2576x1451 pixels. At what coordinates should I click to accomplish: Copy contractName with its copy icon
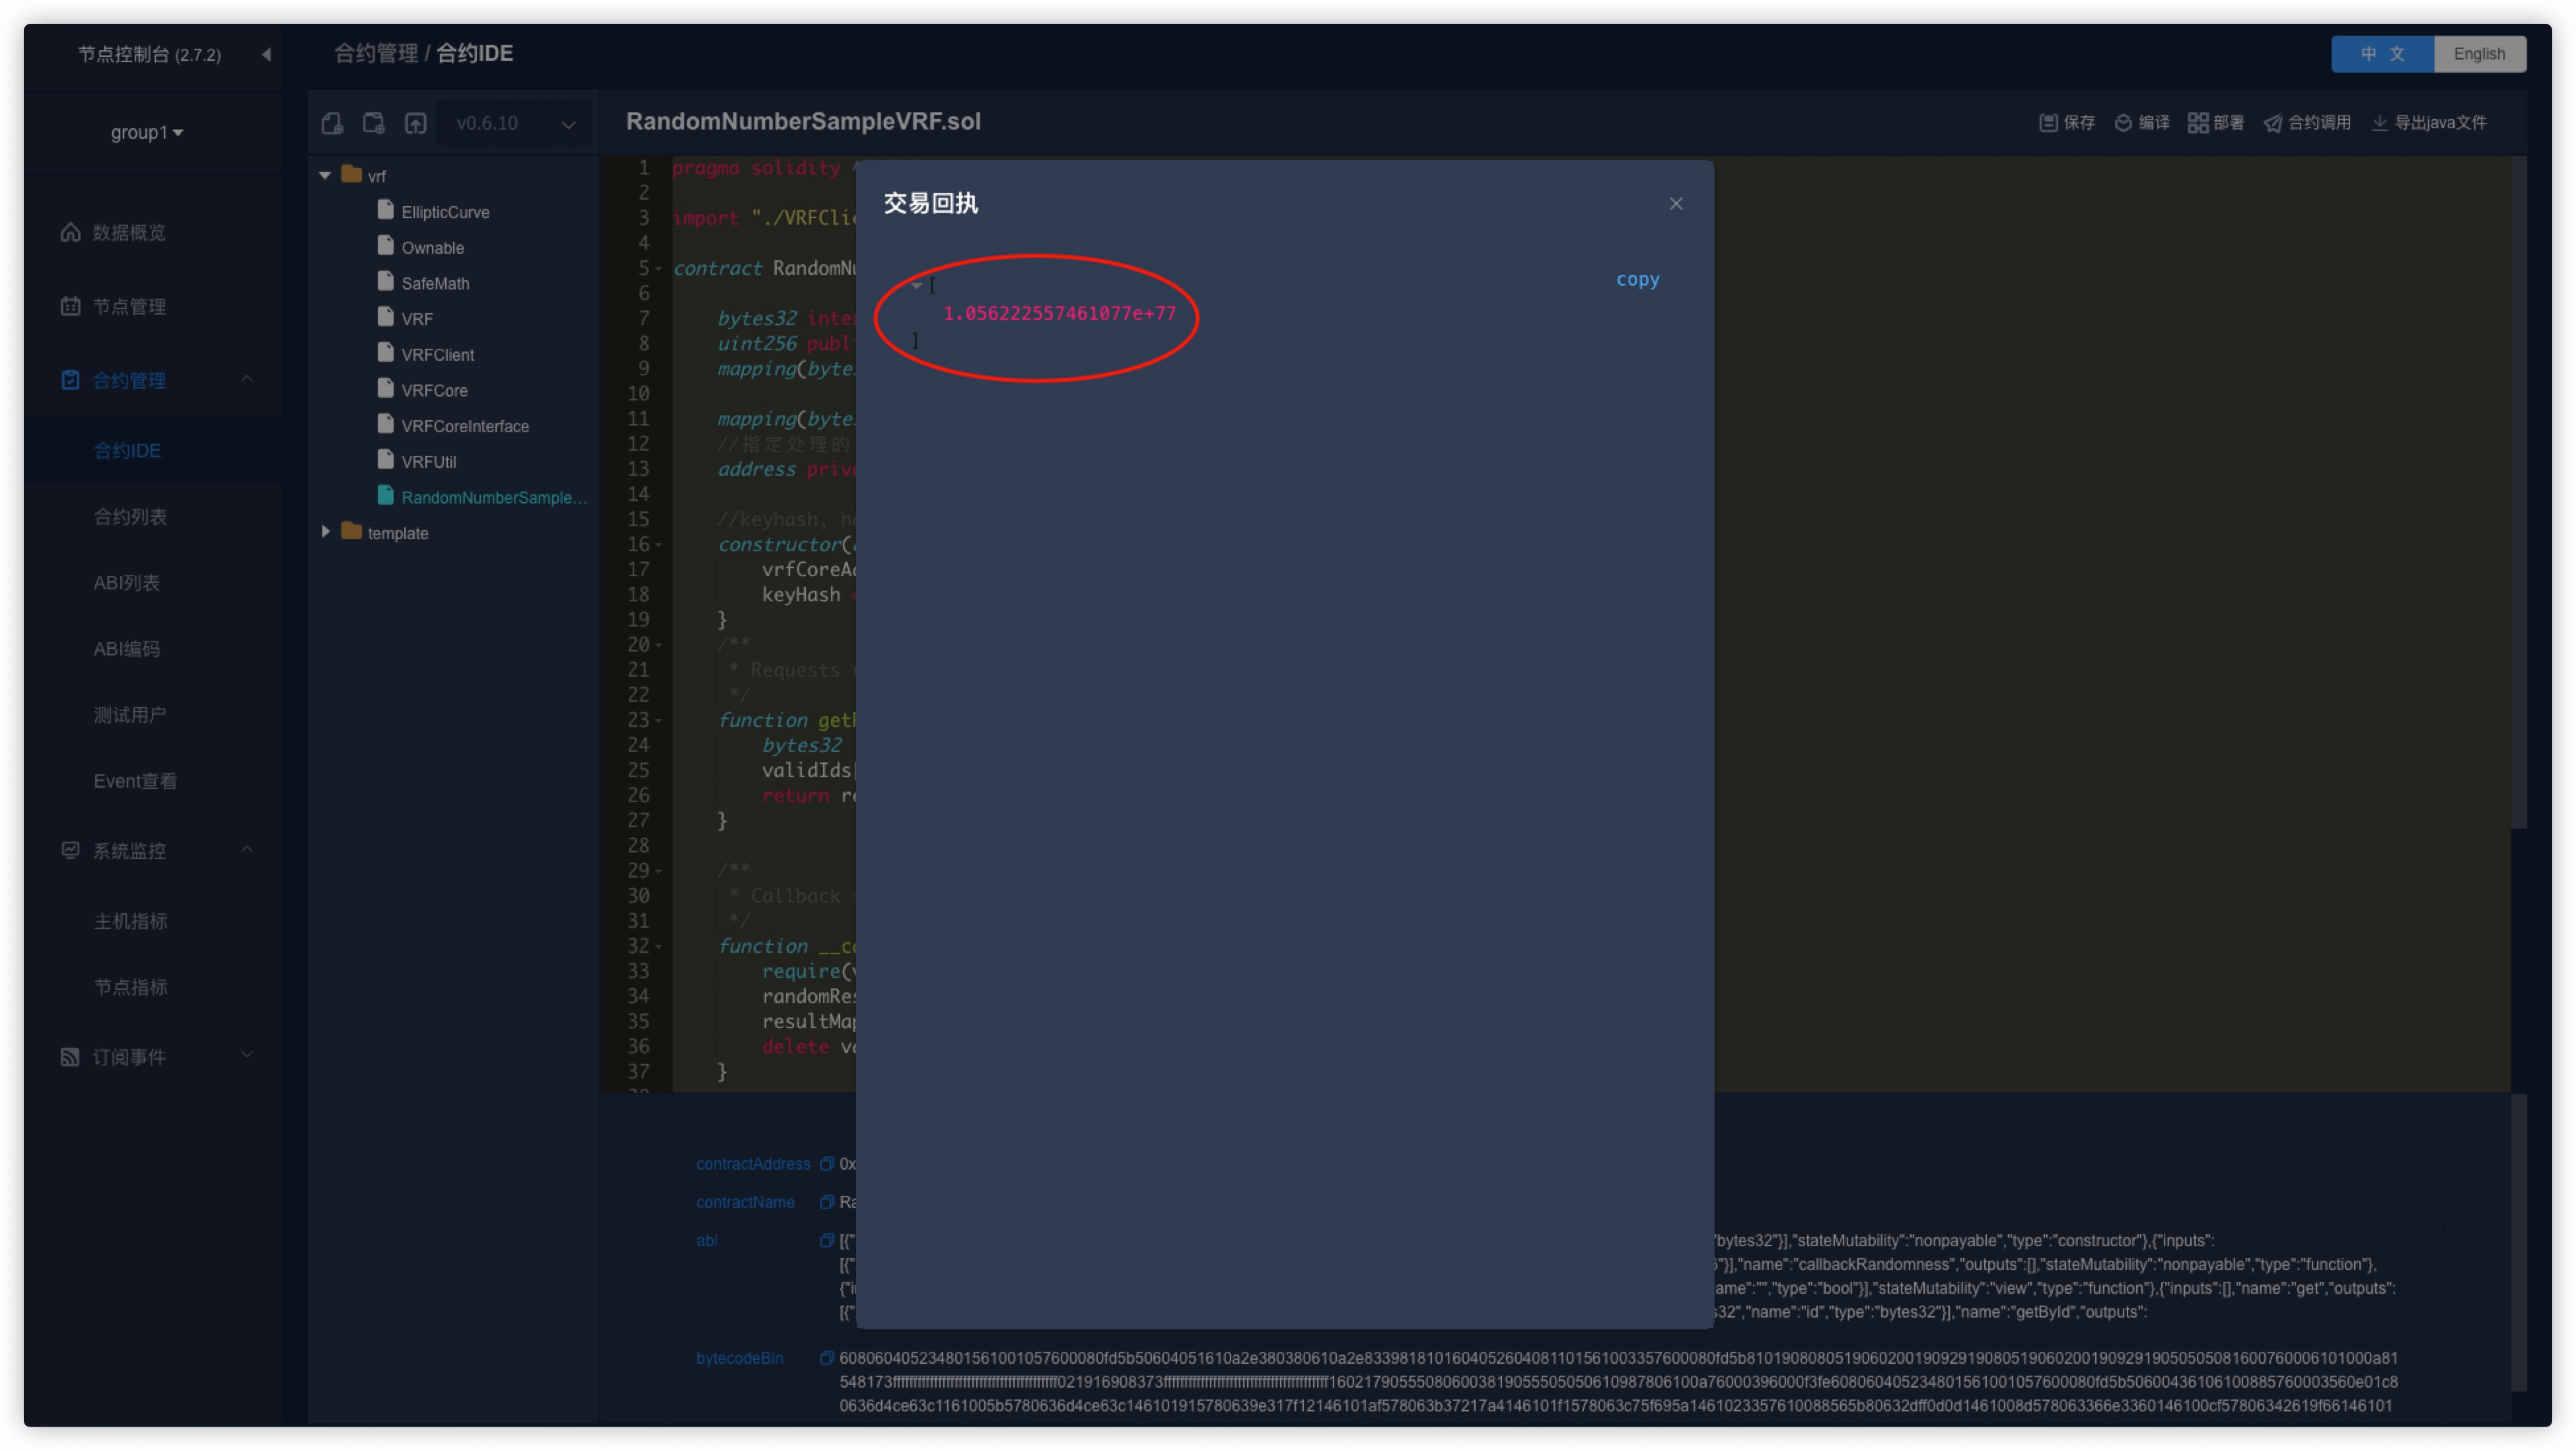[826, 1202]
